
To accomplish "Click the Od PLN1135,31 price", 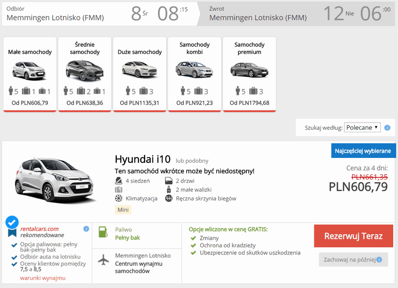I will point(139,103).
